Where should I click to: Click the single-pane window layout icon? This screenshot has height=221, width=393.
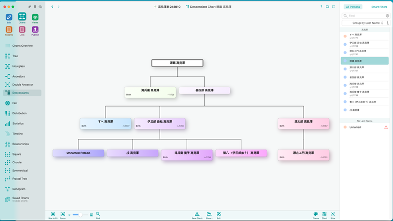(327, 7)
